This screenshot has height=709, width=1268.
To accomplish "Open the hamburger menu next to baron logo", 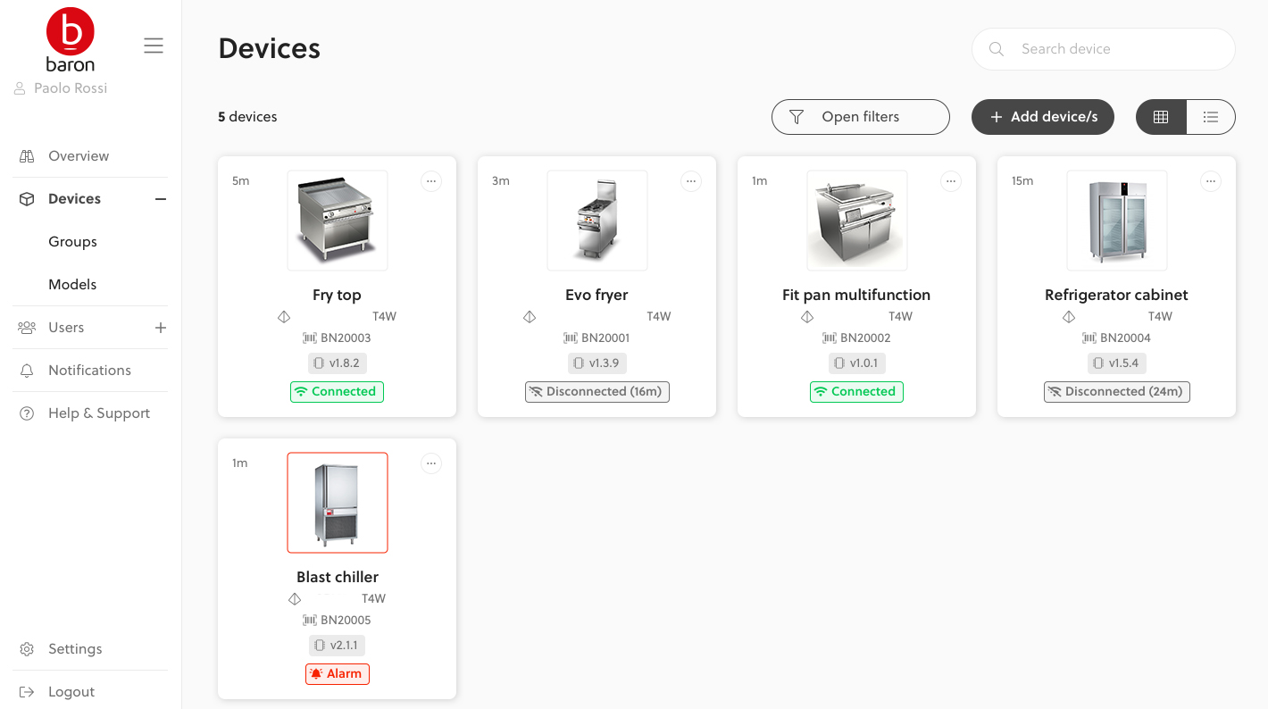I will [x=154, y=46].
